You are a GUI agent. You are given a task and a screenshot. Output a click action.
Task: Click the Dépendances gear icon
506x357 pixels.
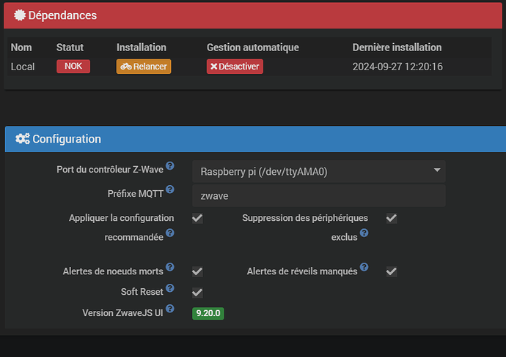[20, 15]
